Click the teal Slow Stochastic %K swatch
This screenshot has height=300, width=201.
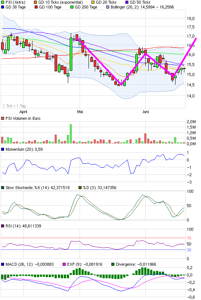(3, 188)
